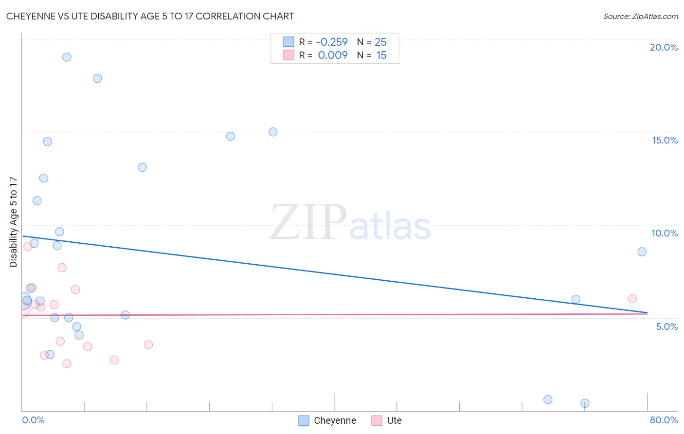Click the rightmost pink Ute data point
This screenshot has width=684, height=434.
pos(632,299)
